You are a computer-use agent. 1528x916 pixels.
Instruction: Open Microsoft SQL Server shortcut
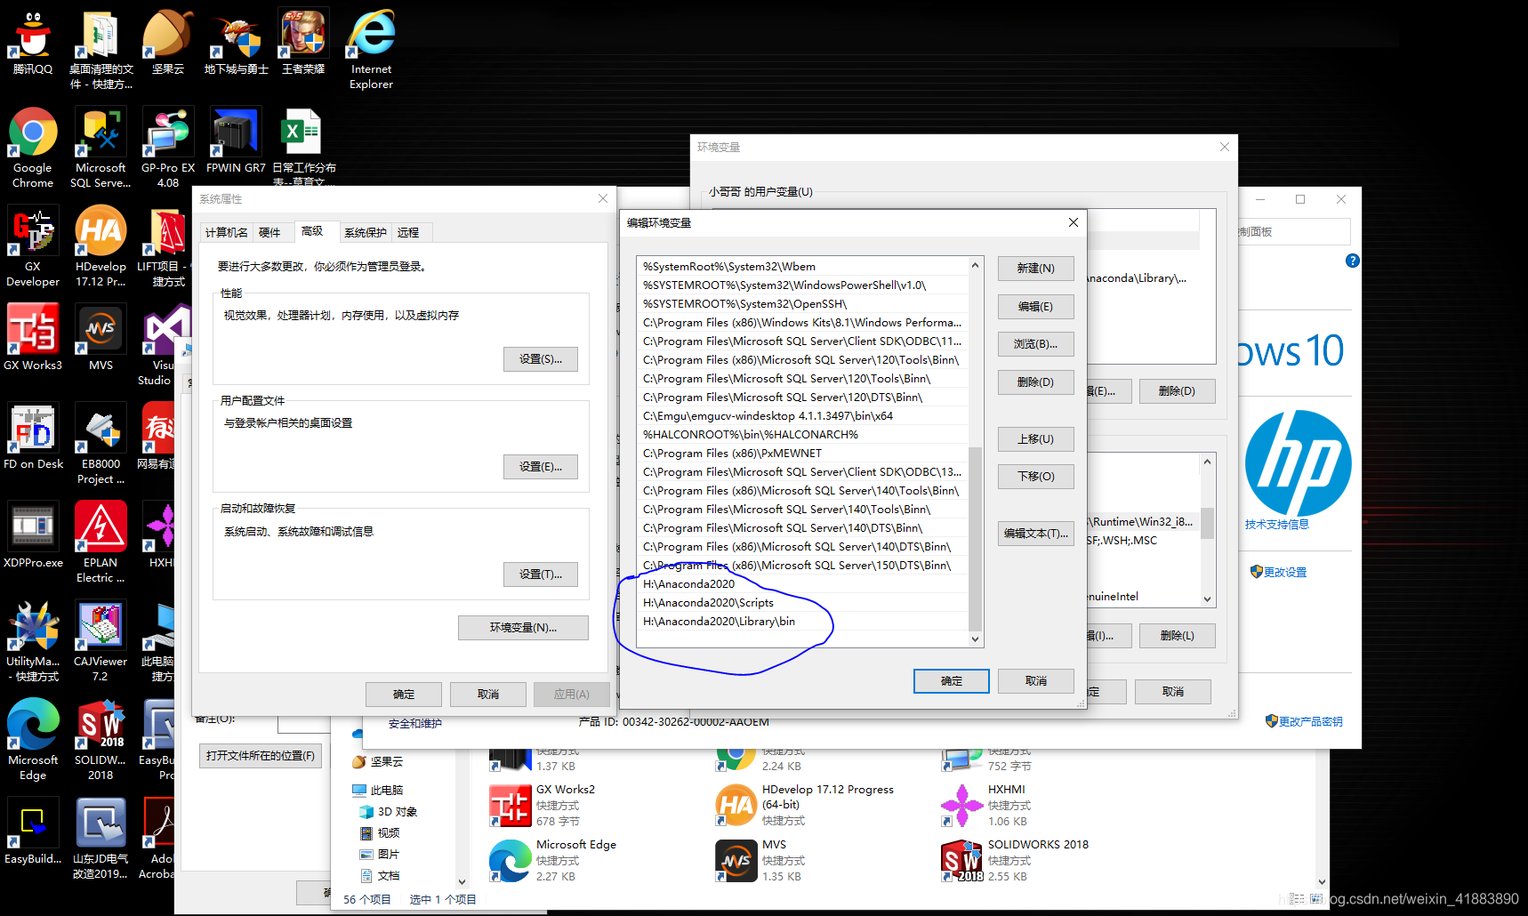point(101,148)
